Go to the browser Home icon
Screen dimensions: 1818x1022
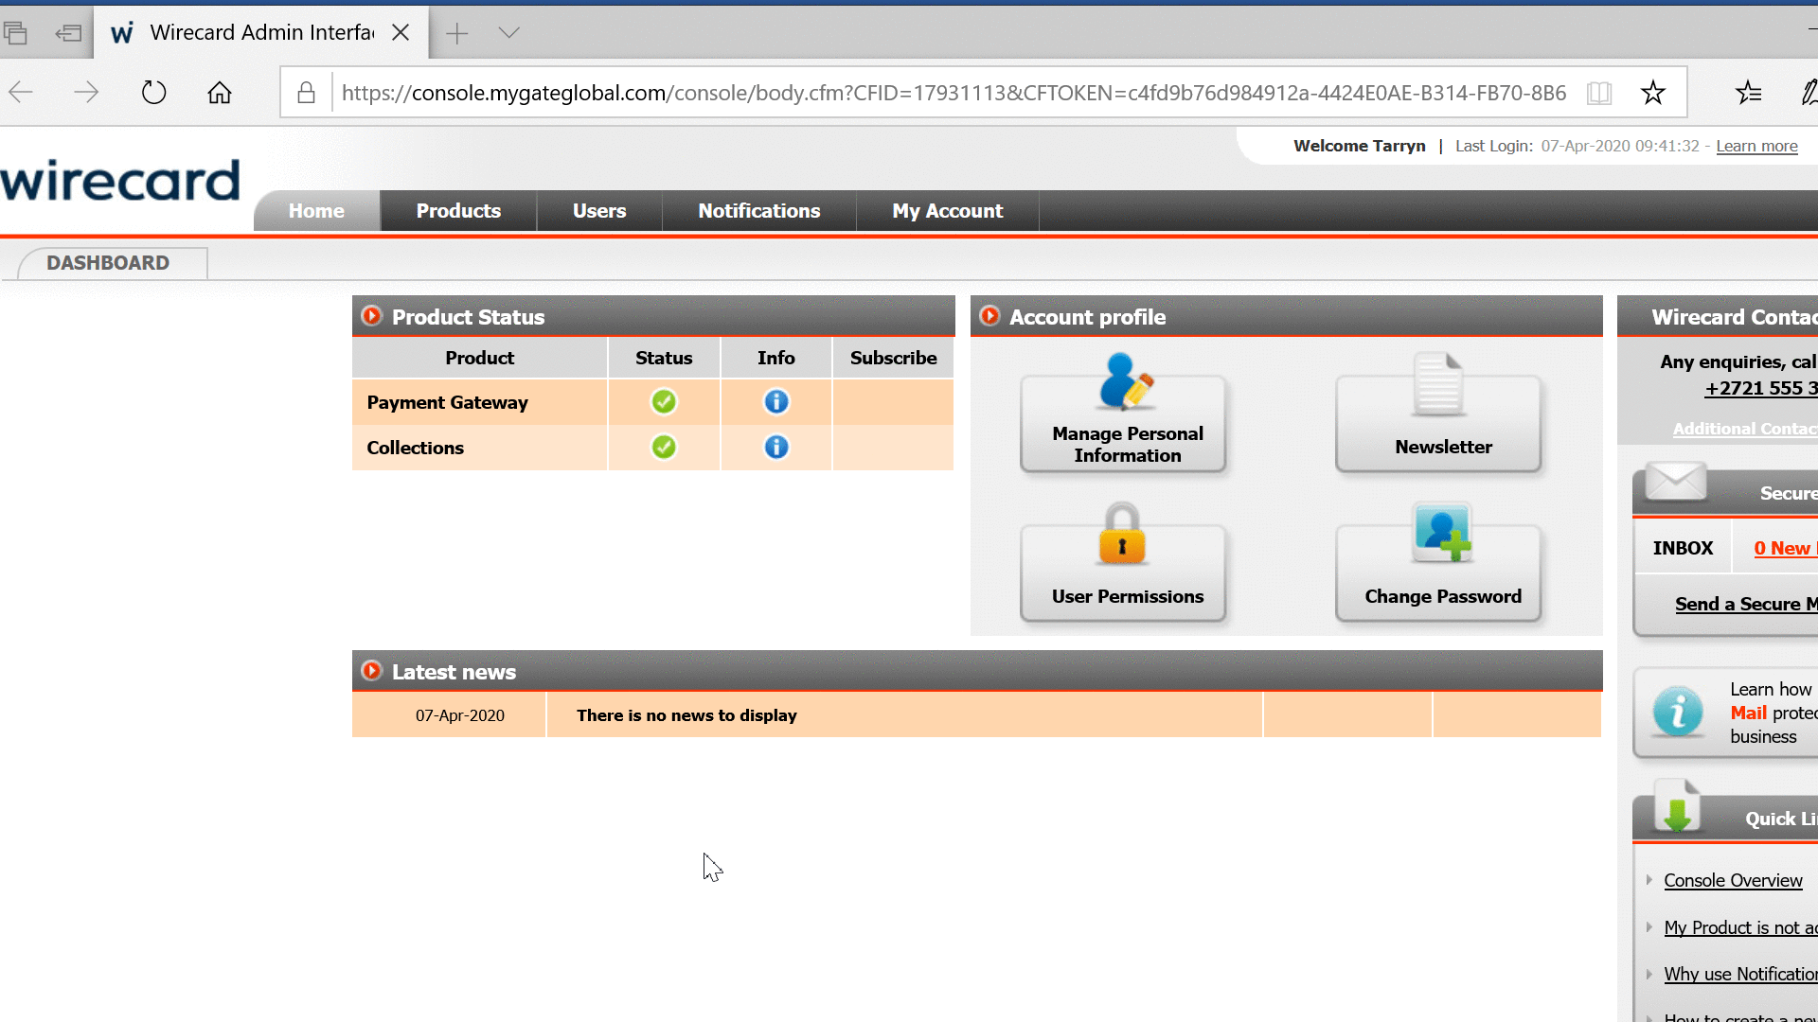click(220, 92)
